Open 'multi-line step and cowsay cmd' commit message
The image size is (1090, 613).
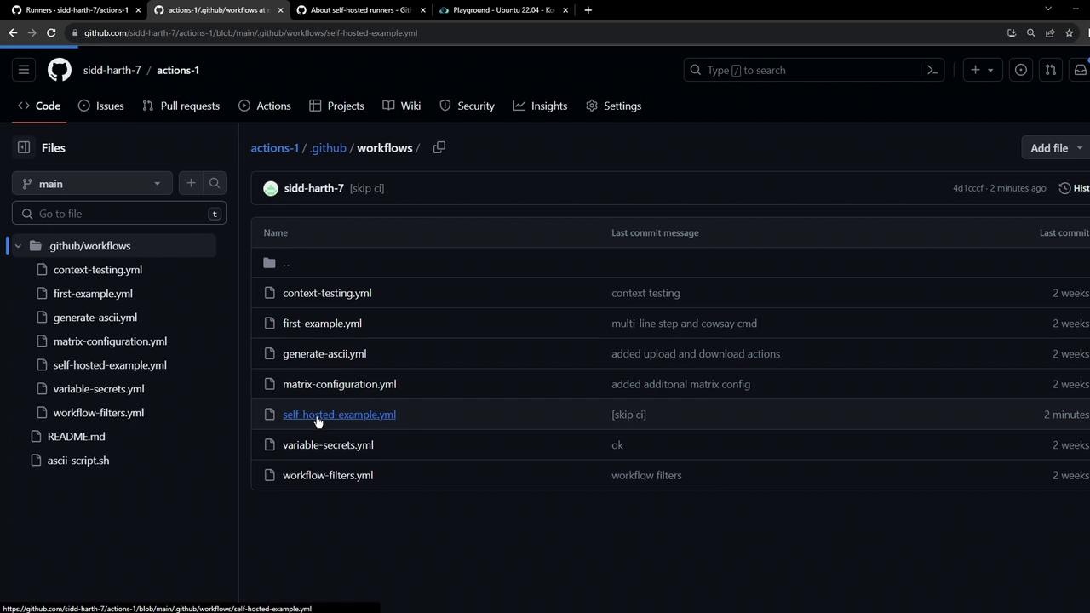pyautogui.click(x=684, y=324)
